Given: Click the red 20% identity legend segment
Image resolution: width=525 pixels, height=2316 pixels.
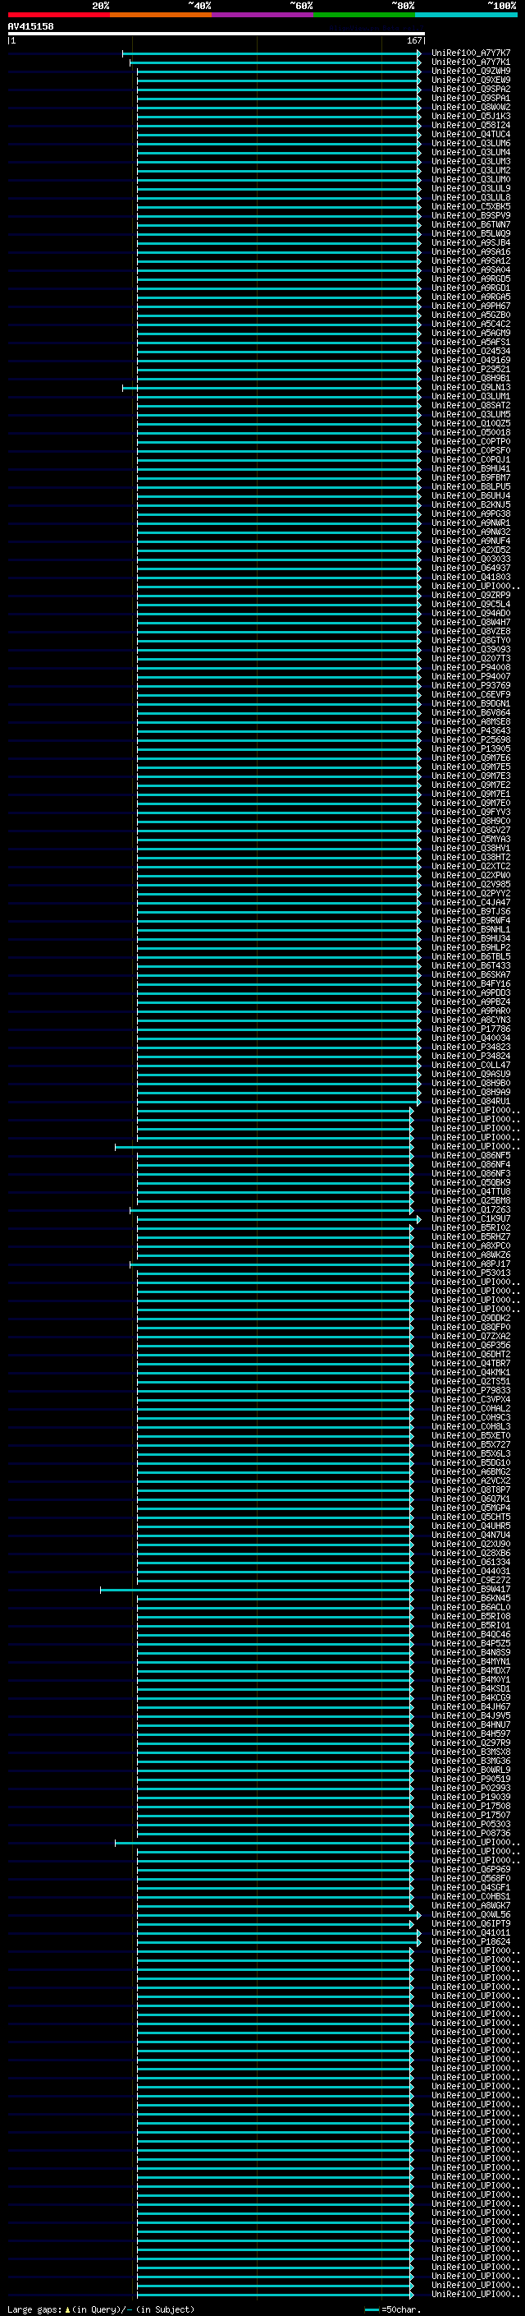Looking at the screenshot, I should (x=58, y=15).
